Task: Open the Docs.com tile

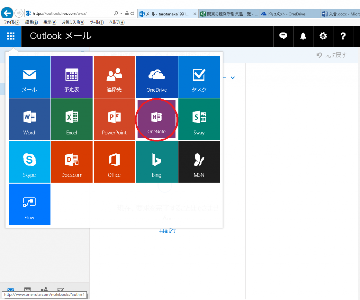Action: 72,162
